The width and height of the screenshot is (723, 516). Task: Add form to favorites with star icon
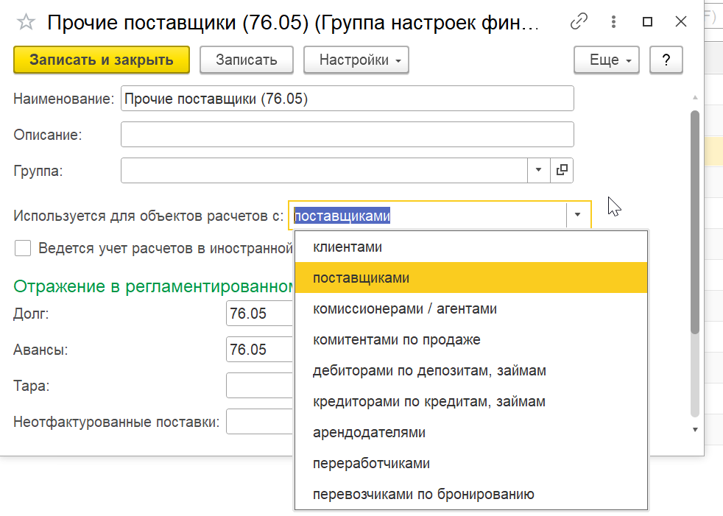[x=26, y=22]
